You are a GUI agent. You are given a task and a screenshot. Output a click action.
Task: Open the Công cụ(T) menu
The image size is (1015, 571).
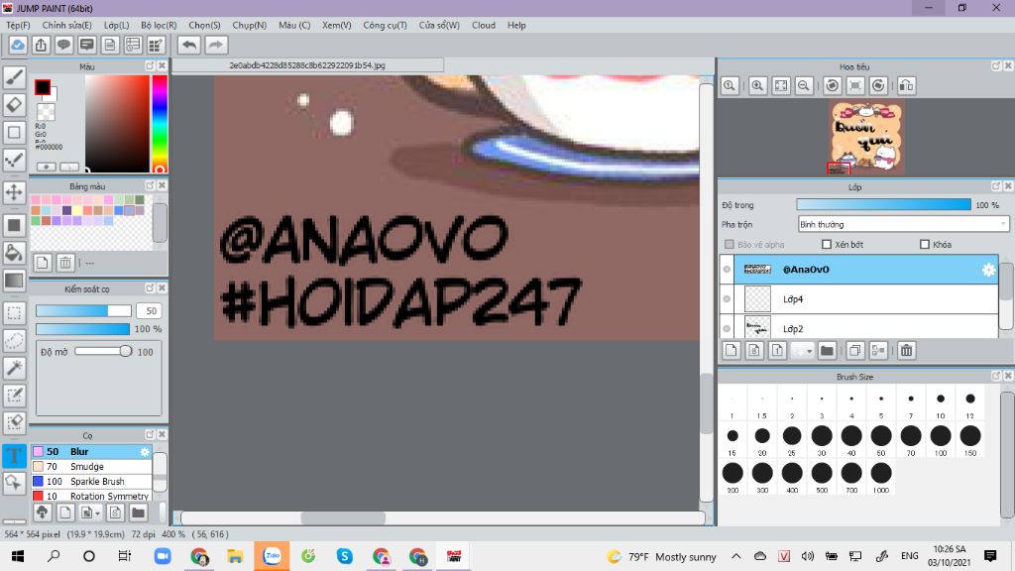[385, 25]
